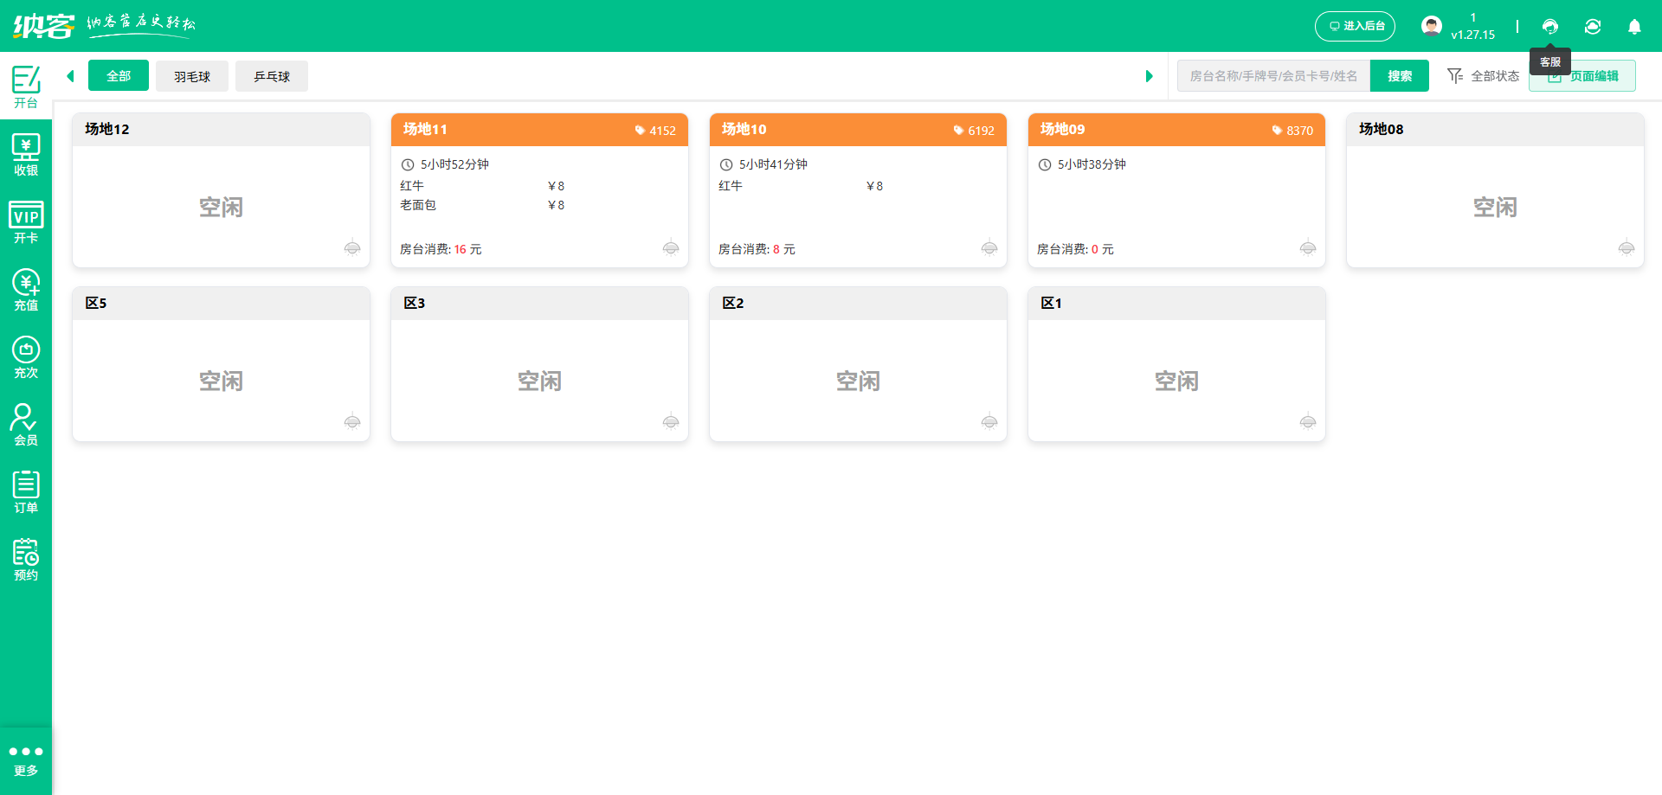Switch to the 乒乓球 category tab
This screenshot has width=1662, height=795.
[x=272, y=76]
